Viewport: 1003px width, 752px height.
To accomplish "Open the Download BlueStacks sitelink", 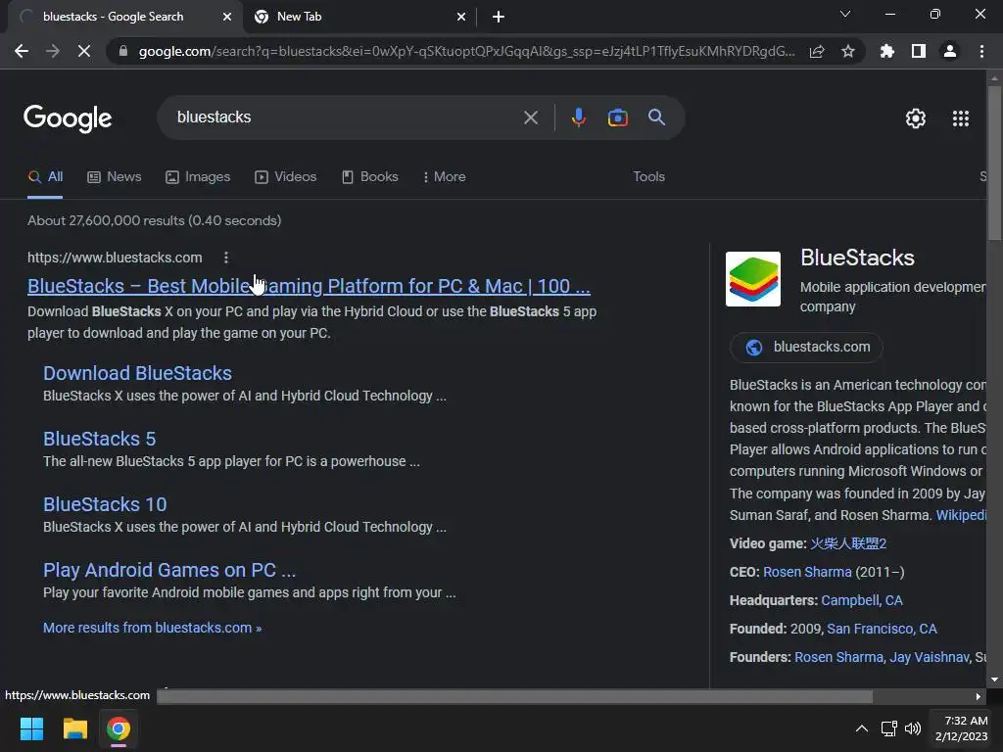I will [137, 373].
